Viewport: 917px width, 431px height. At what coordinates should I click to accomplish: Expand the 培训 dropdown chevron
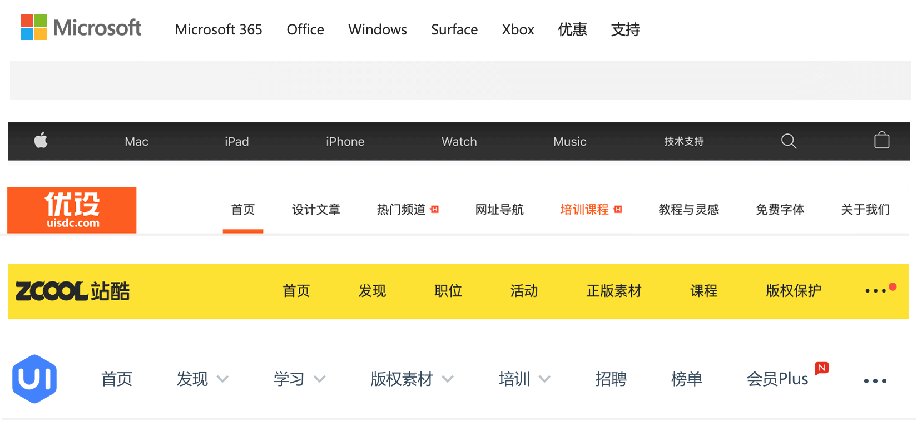[x=544, y=379]
